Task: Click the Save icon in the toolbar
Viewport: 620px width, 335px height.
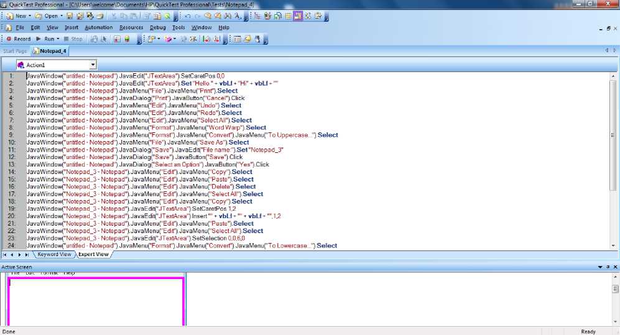Action: pyautogui.click(x=70, y=16)
